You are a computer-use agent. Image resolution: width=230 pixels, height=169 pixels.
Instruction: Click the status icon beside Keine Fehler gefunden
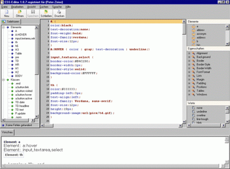pos(3,125)
